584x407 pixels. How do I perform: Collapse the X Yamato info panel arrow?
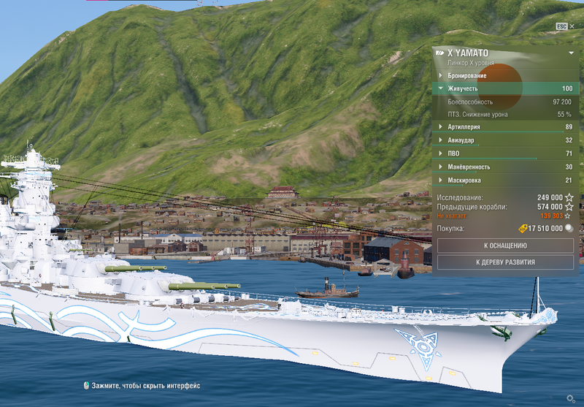[x=571, y=53]
